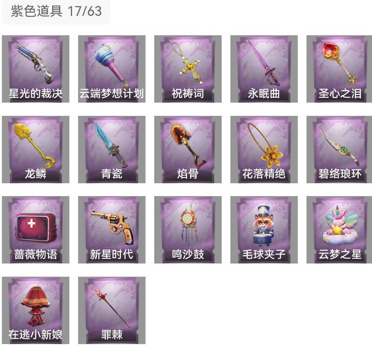Choose the 祝祷词 golden cross item
Image resolution: width=372 pixels, height=346 pixels.
click(188, 69)
